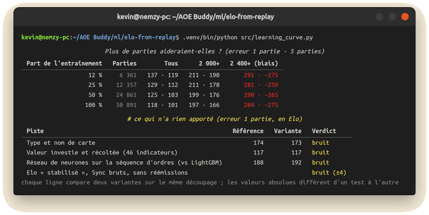Click the '6 361' parties value
This screenshot has width=429, height=215.
pyautogui.click(x=128, y=75)
